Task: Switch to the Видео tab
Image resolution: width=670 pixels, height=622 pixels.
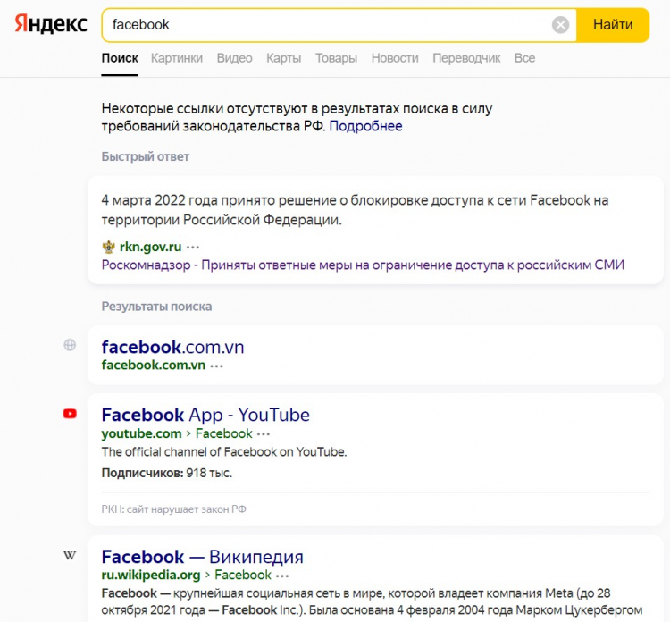Action: [234, 58]
